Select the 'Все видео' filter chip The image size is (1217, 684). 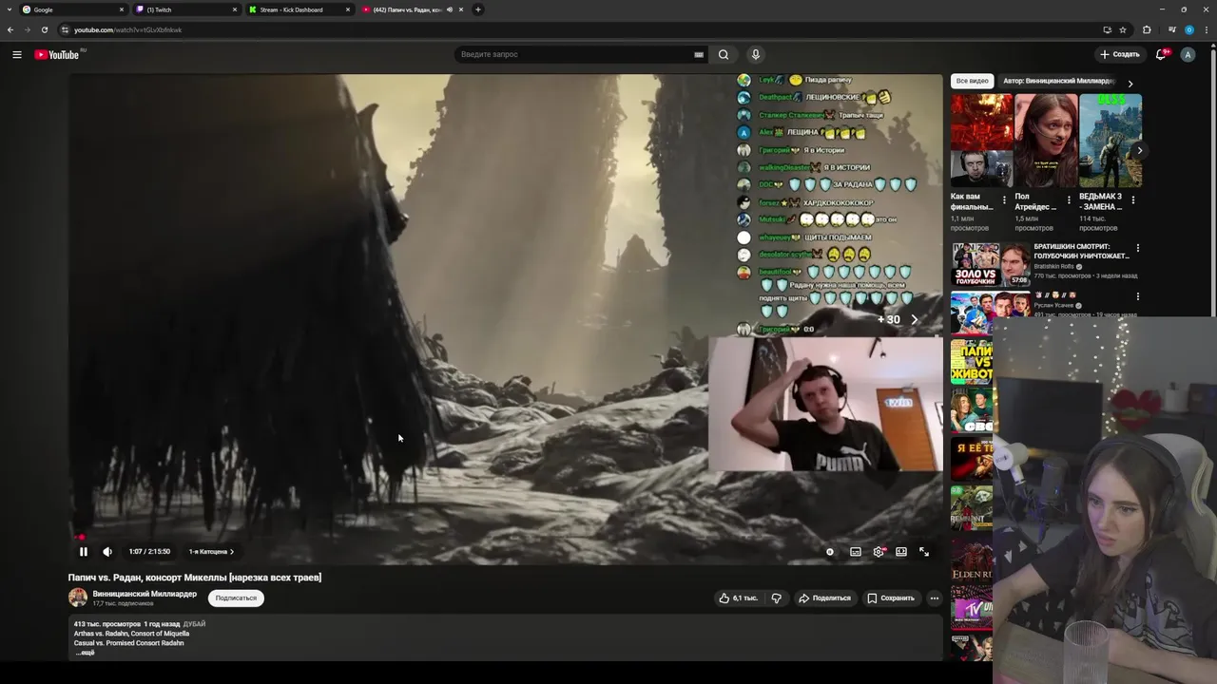[x=972, y=81]
